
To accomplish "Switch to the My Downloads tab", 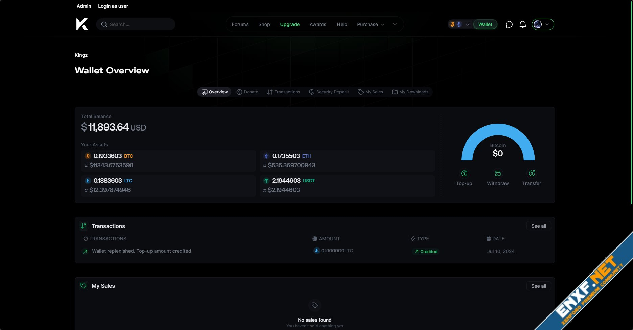I will point(410,92).
